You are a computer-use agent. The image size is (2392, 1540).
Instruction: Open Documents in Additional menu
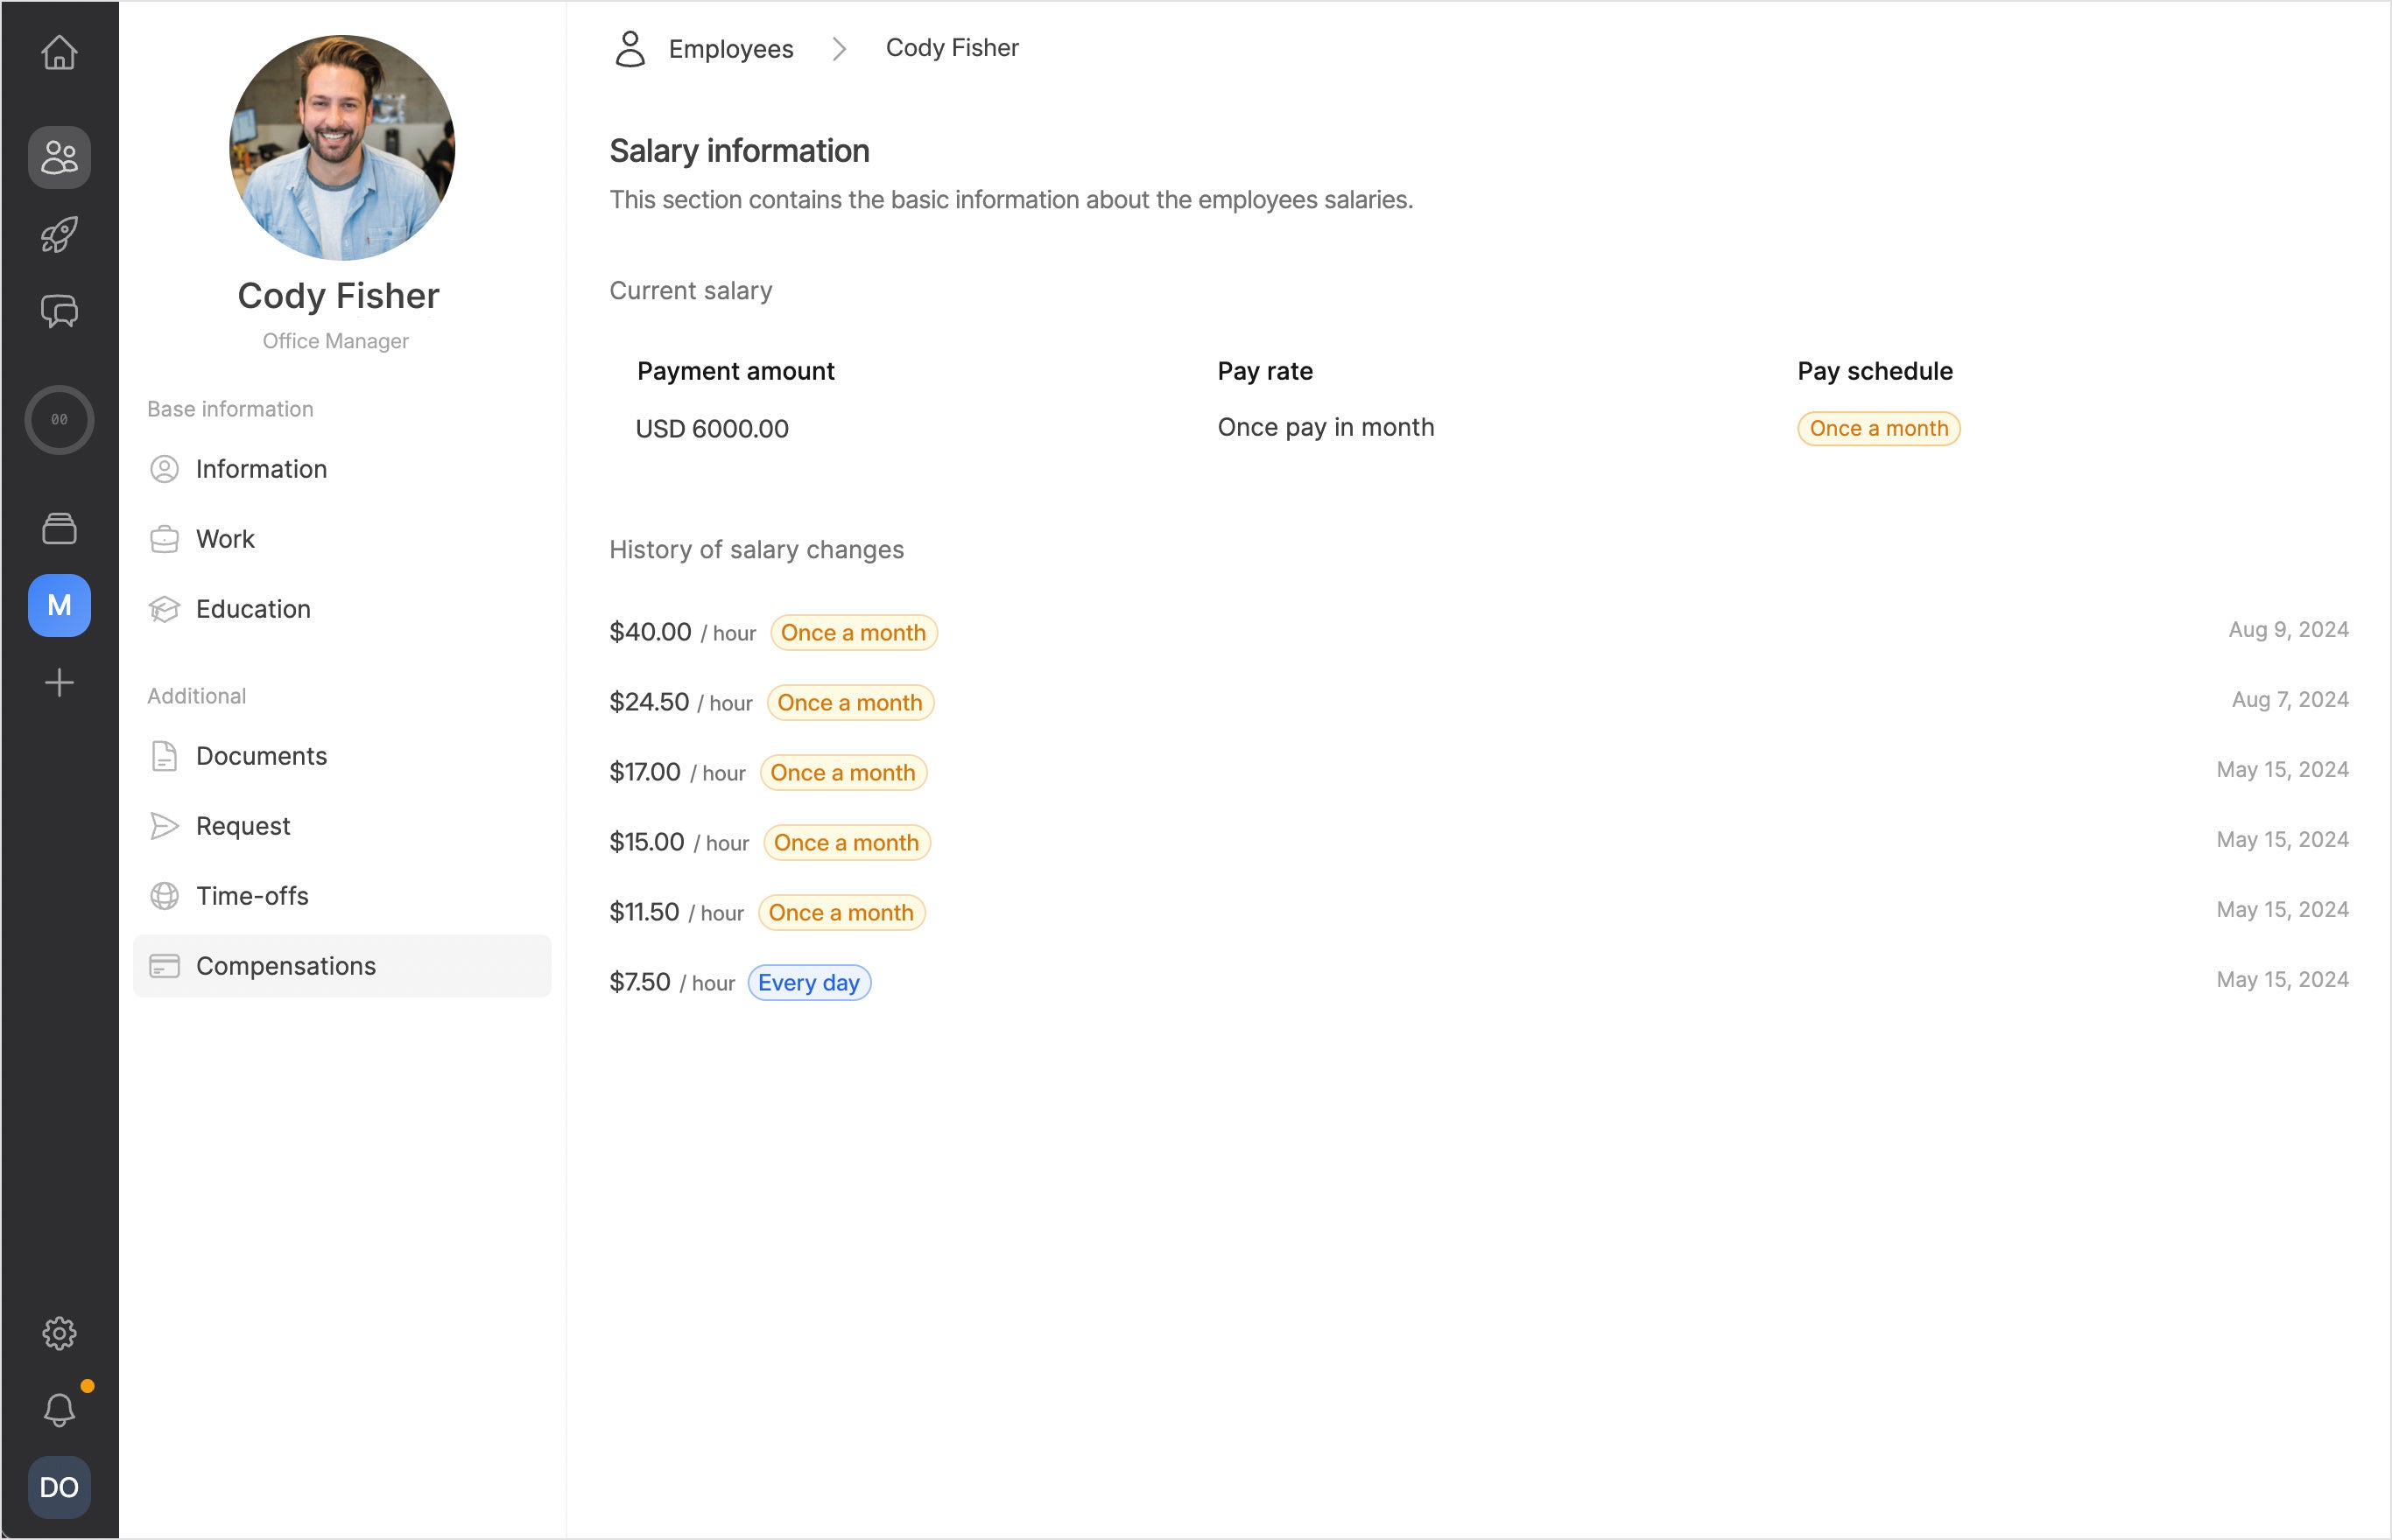261,756
